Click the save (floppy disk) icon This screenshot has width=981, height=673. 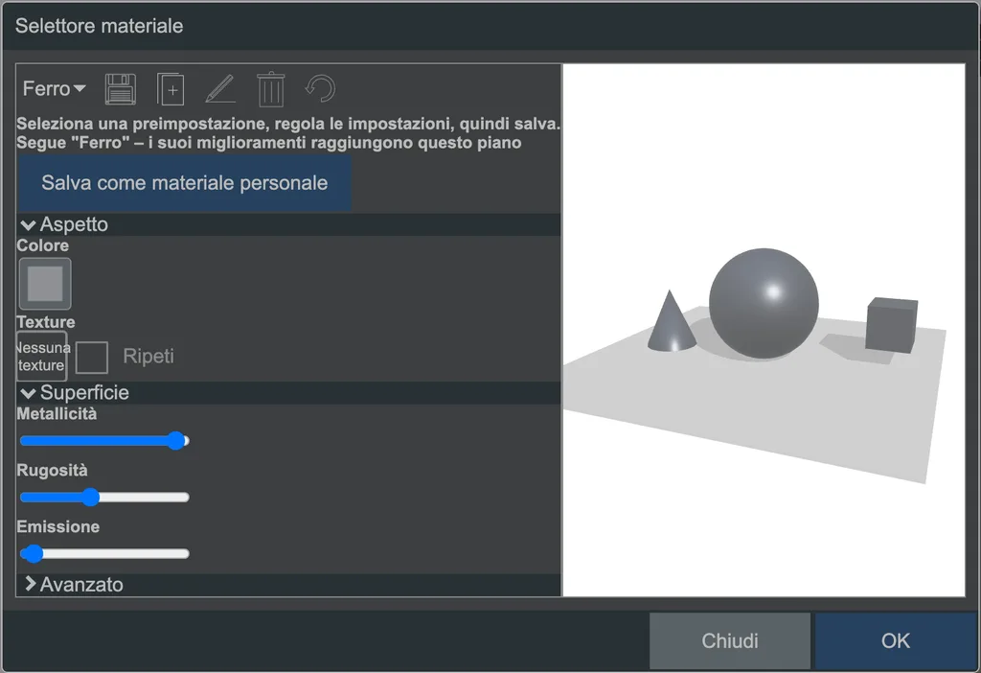120,89
